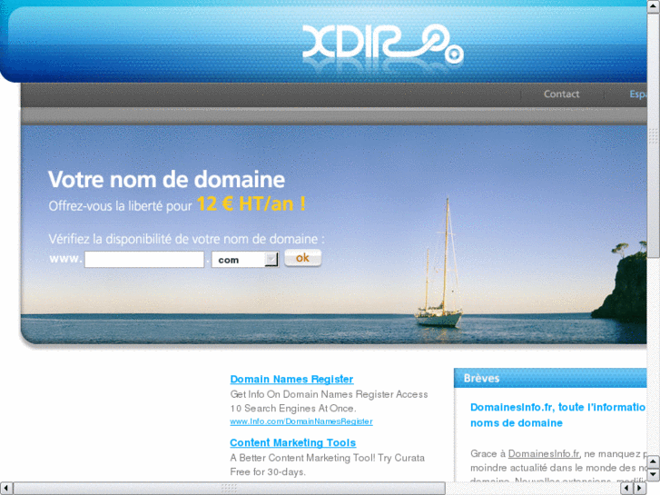The image size is (660, 495).
Task: Focus the www domain name input field
Action: pos(144,259)
